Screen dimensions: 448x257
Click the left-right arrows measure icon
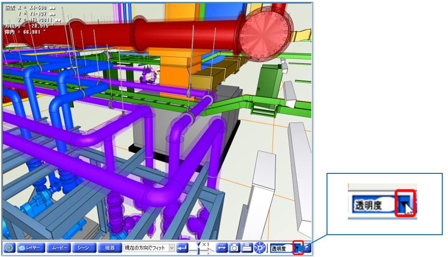(x=222, y=247)
